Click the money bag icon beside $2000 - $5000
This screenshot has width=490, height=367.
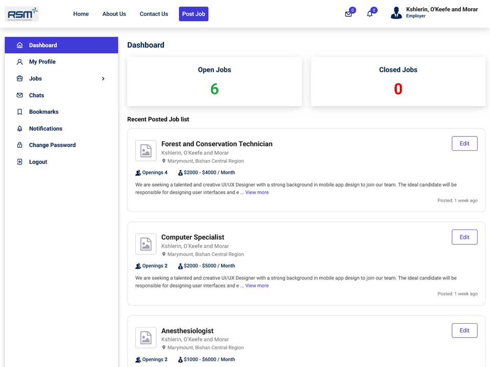(180, 266)
